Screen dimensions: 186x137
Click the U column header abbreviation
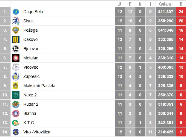(120, 4)
